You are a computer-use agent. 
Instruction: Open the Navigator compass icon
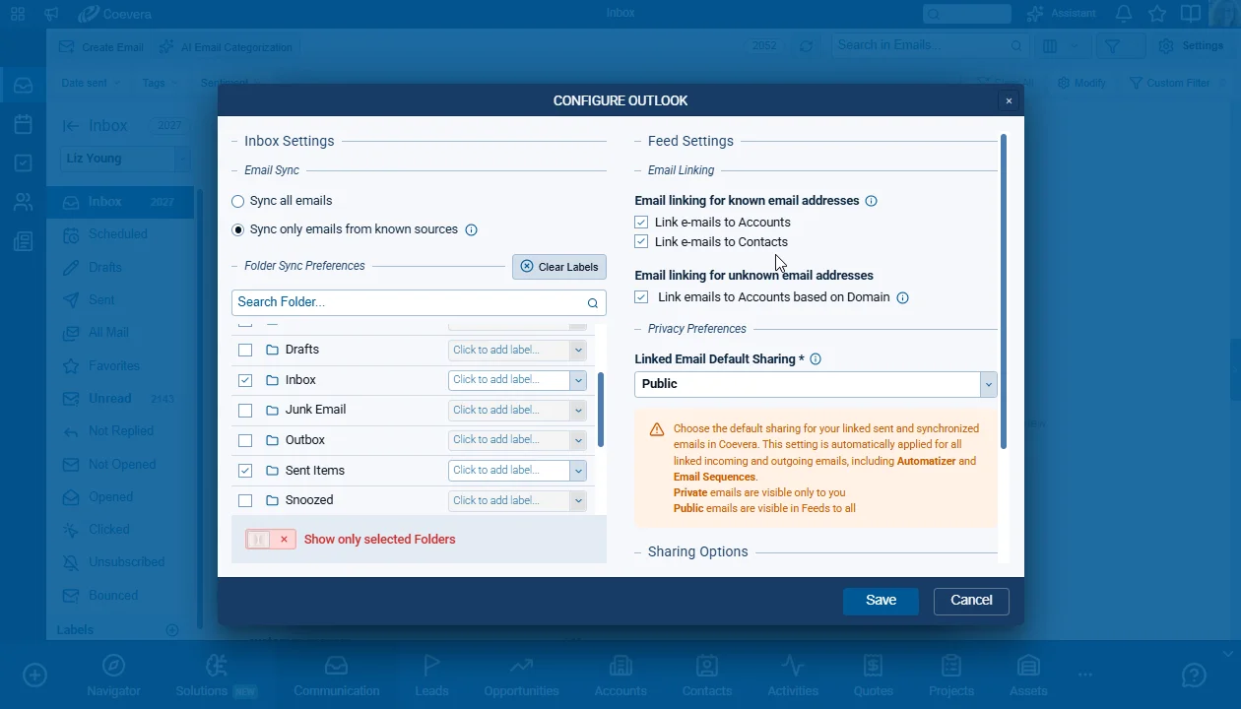(113, 666)
